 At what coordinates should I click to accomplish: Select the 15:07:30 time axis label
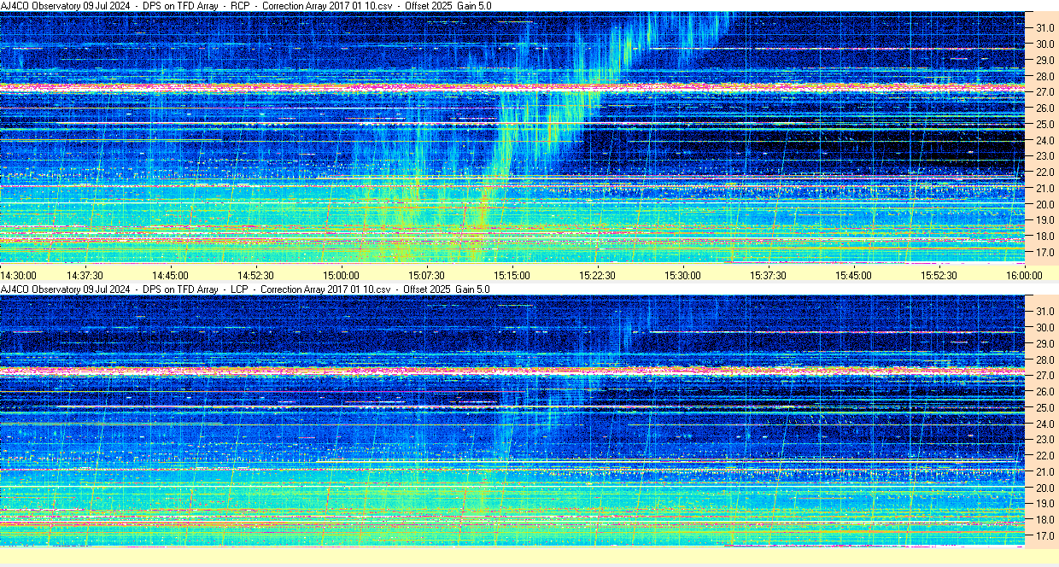426,275
